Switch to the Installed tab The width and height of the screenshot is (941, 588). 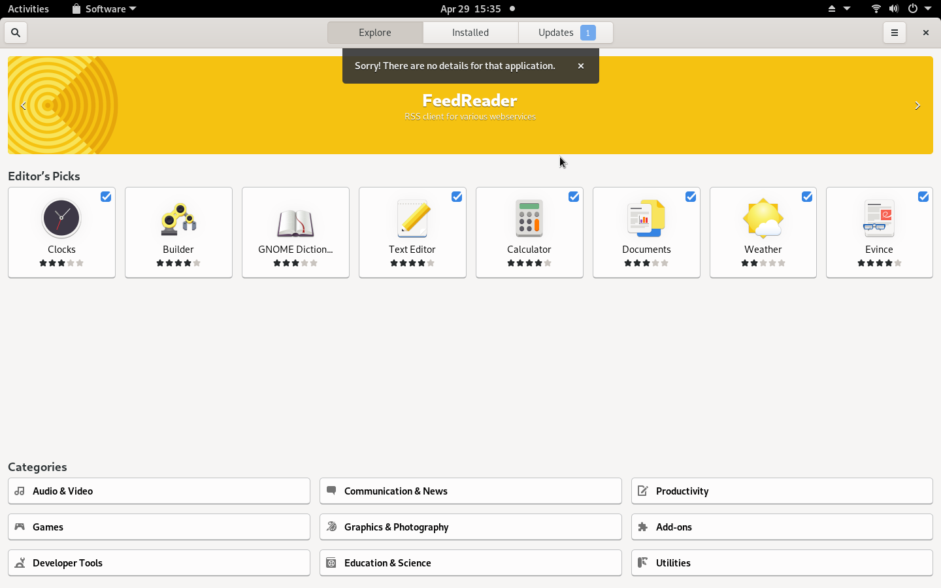click(470, 33)
